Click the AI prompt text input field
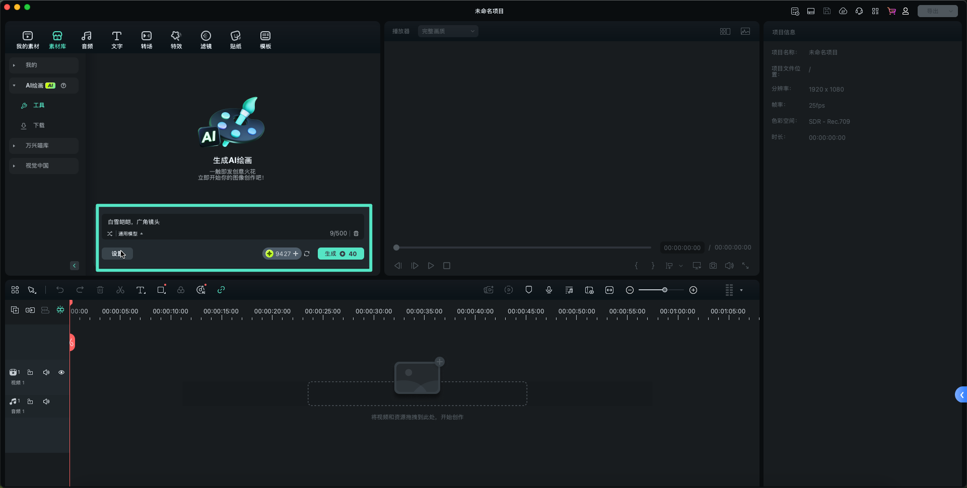Image resolution: width=967 pixels, height=488 pixels. tap(233, 222)
